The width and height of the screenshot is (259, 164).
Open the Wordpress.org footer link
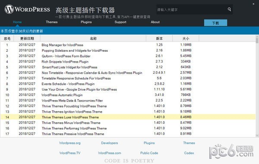(x=70, y=143)
